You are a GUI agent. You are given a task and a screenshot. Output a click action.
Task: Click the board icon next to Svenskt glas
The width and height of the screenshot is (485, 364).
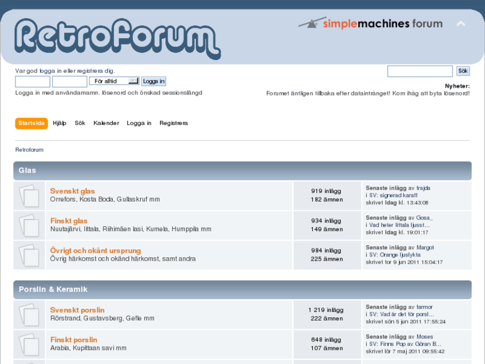pyautogui.click(x=29, y=196)
